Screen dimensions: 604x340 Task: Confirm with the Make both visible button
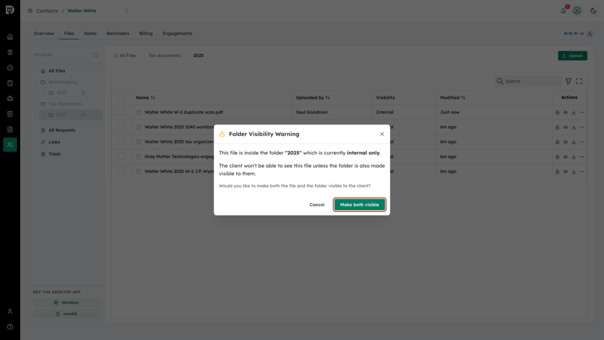359,205
